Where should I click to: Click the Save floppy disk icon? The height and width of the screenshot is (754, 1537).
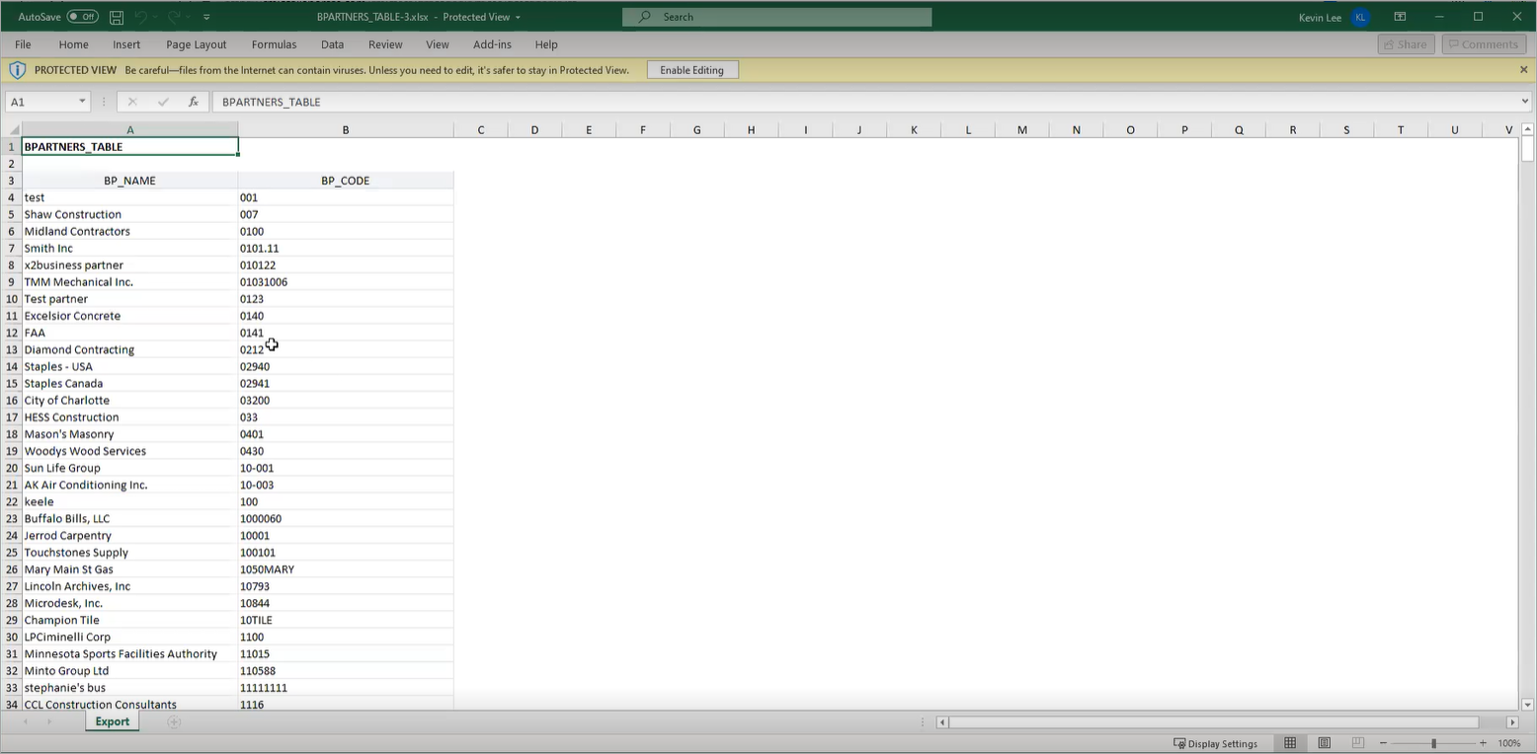click(117, 17)
